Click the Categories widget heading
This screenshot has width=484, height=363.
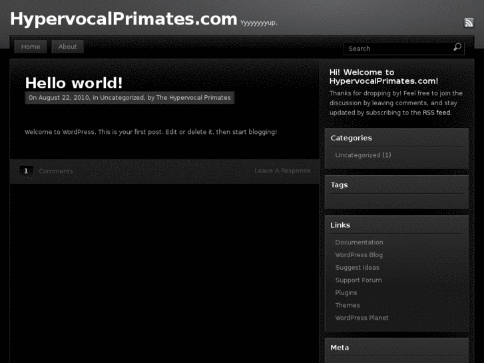[351, 138]
